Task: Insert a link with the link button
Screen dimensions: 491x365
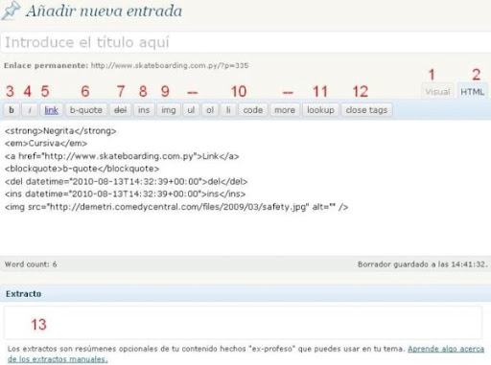Action: [x=51, y=110]
